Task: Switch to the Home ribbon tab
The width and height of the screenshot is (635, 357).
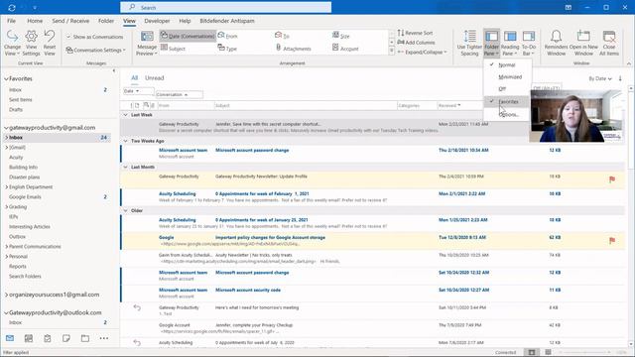Action: (35, 21)
